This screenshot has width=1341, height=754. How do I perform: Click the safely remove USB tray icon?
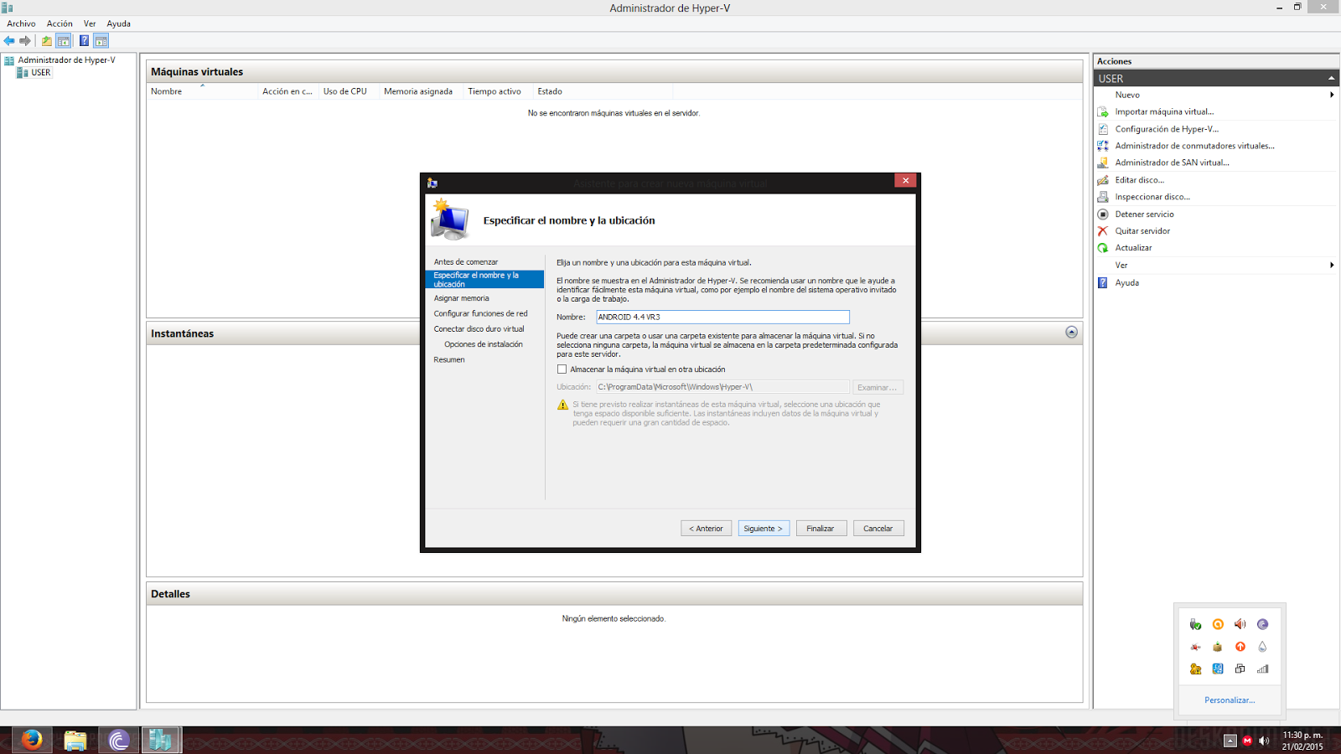(1195, 624)
